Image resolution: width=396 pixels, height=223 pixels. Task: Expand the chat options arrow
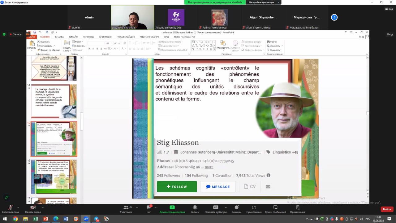(155, 207)
